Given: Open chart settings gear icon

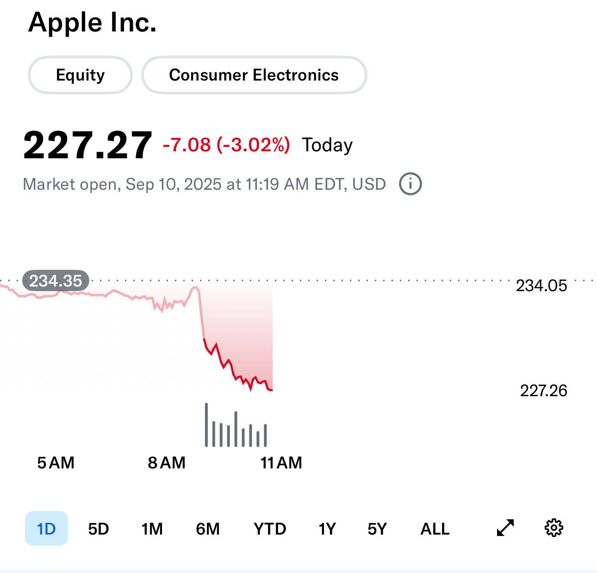Looking at the screenshot, I should [x=553, y=528].
